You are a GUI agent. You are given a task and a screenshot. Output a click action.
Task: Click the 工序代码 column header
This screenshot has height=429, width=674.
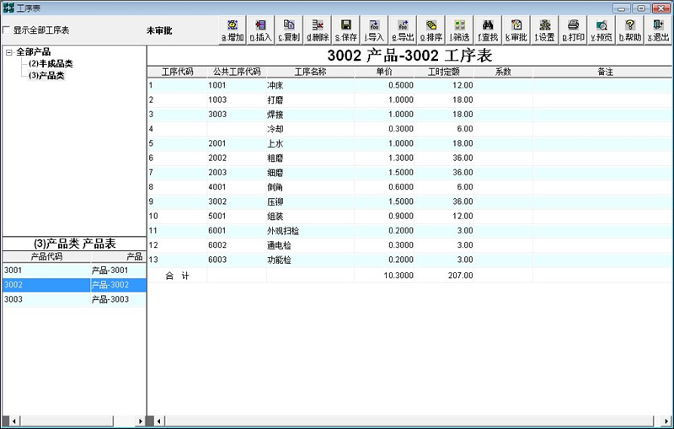(177, 72)
